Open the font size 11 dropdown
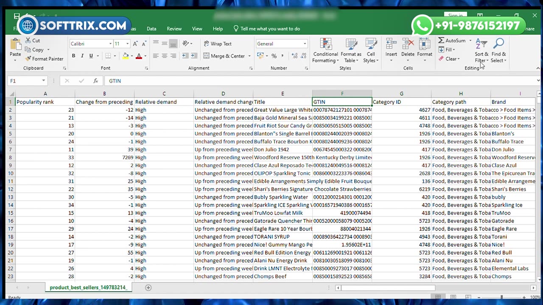543x305 pixels. (x=128, y=44)
